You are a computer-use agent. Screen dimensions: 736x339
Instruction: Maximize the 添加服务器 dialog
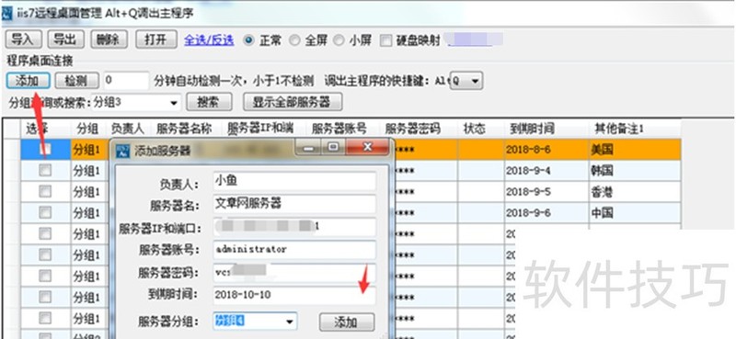tap(333, 148)
